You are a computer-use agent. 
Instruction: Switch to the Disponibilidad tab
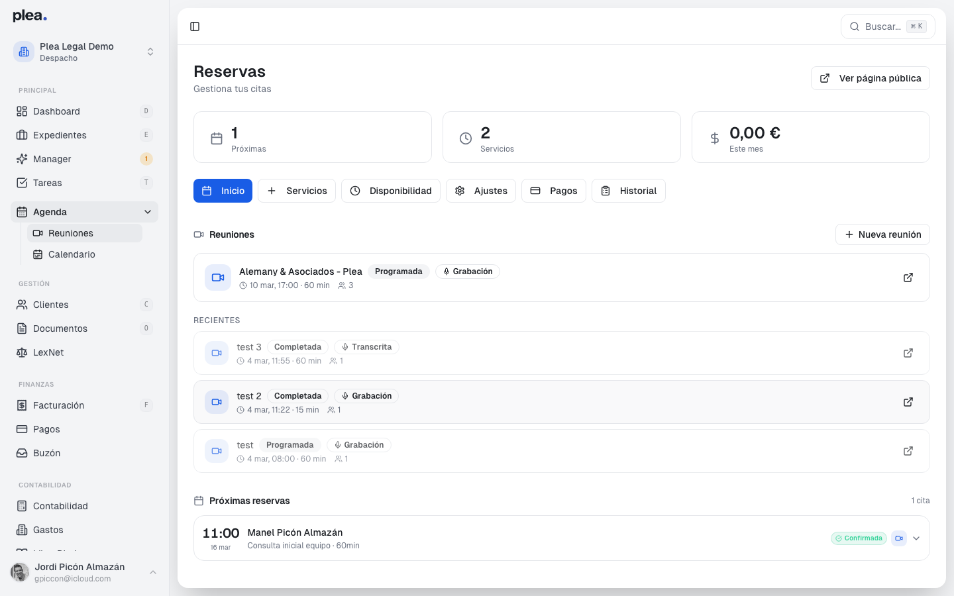(x=391, y=191)
